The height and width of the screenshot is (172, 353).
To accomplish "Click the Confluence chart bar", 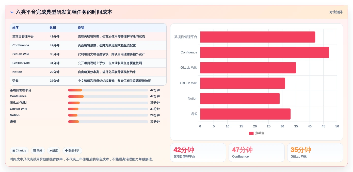I will [x=265, y=52].
